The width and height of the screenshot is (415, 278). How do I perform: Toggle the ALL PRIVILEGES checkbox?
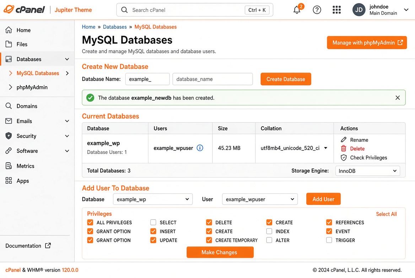(x=90, y=222)
